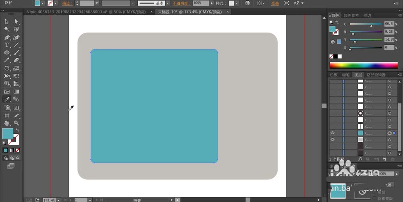This screenshot has width=403, height=202.
Task: Hide the teal rectangle layer
Action: [332, 133]
